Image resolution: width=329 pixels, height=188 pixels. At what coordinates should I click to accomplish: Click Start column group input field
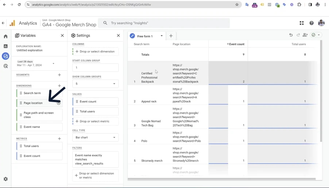(x=95, y=68)
